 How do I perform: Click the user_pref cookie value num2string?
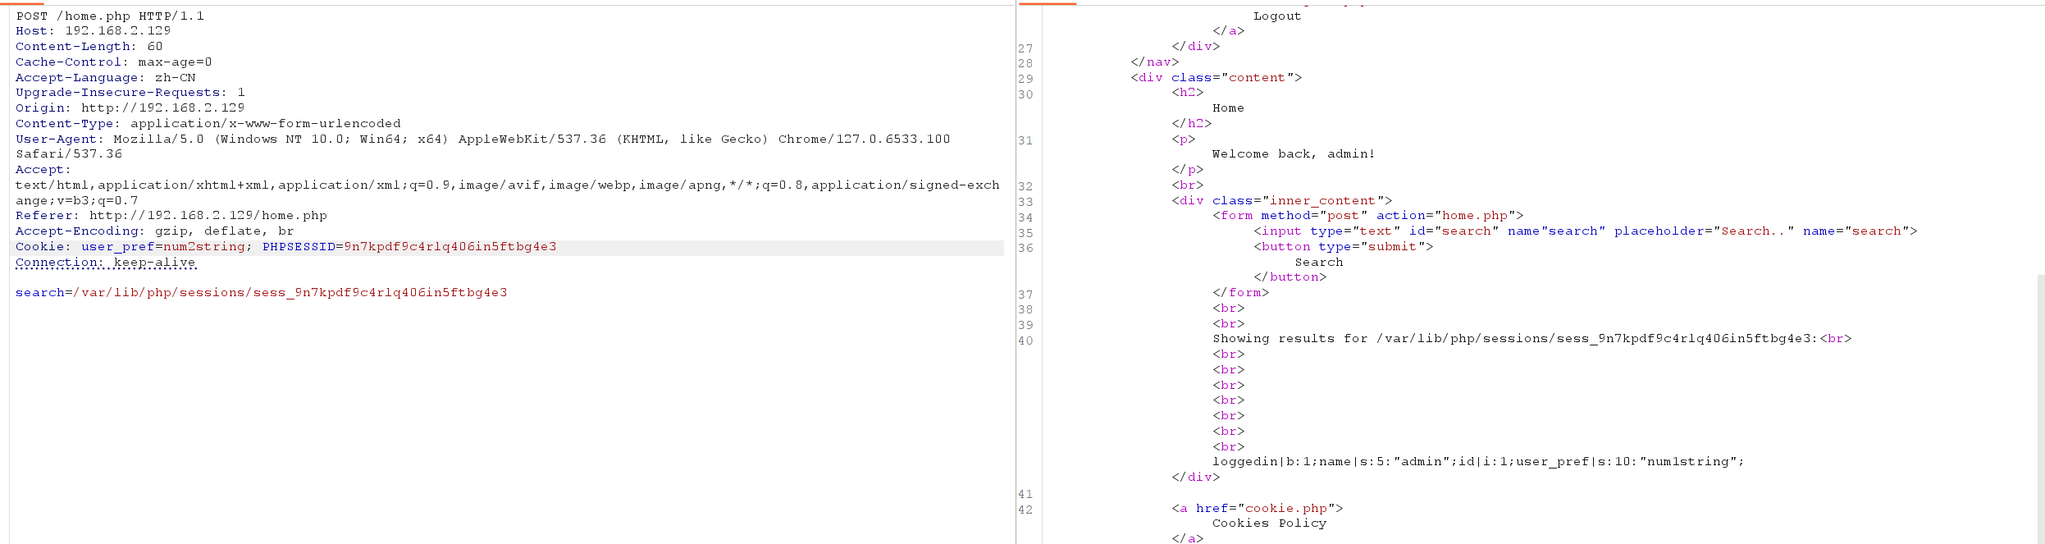(203, 247)
